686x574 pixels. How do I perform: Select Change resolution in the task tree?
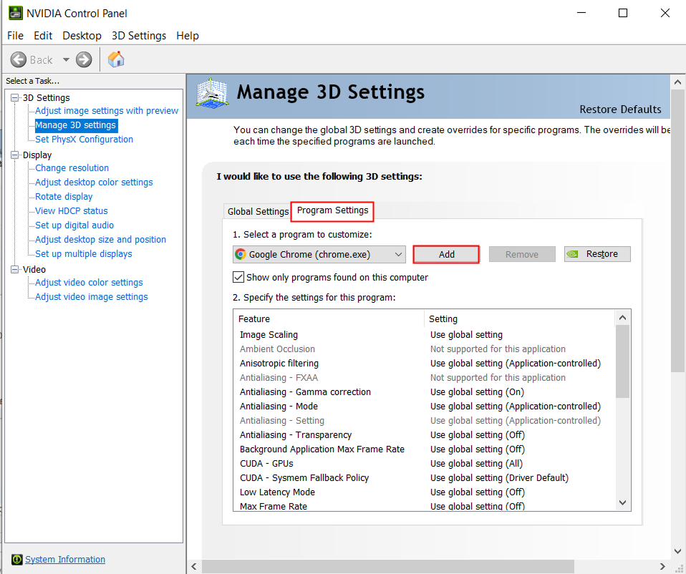point(72,168)
